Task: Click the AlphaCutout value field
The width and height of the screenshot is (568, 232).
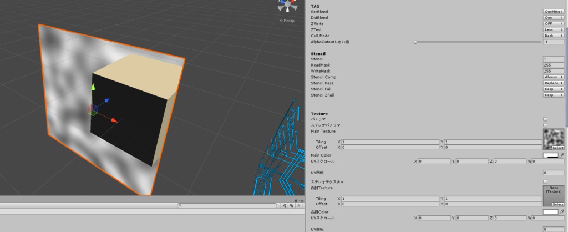Action: [554, 42]
